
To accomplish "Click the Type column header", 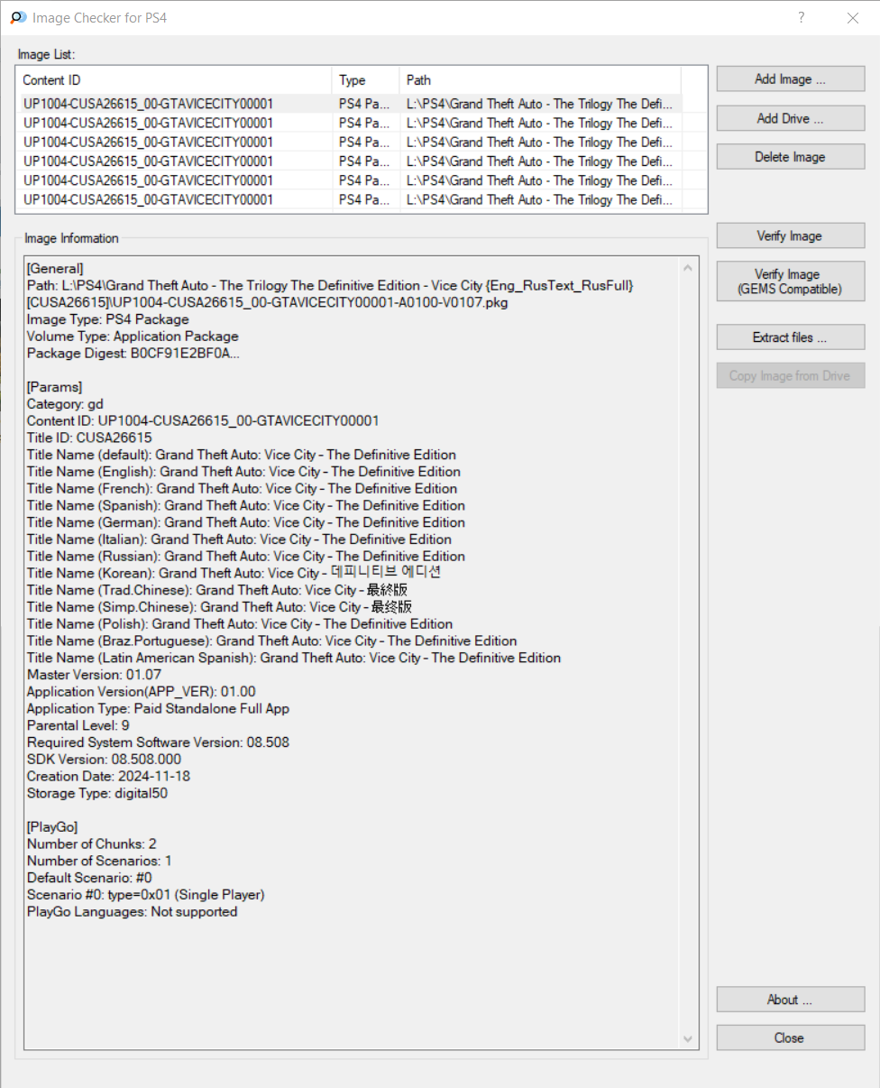I will pyautogui.click(x=366, y=80).
